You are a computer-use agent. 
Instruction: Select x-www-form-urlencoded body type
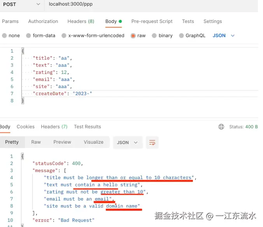click(x=93, y=35)
